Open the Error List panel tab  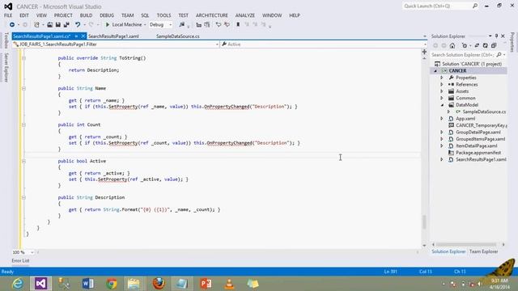coord(20,260)
